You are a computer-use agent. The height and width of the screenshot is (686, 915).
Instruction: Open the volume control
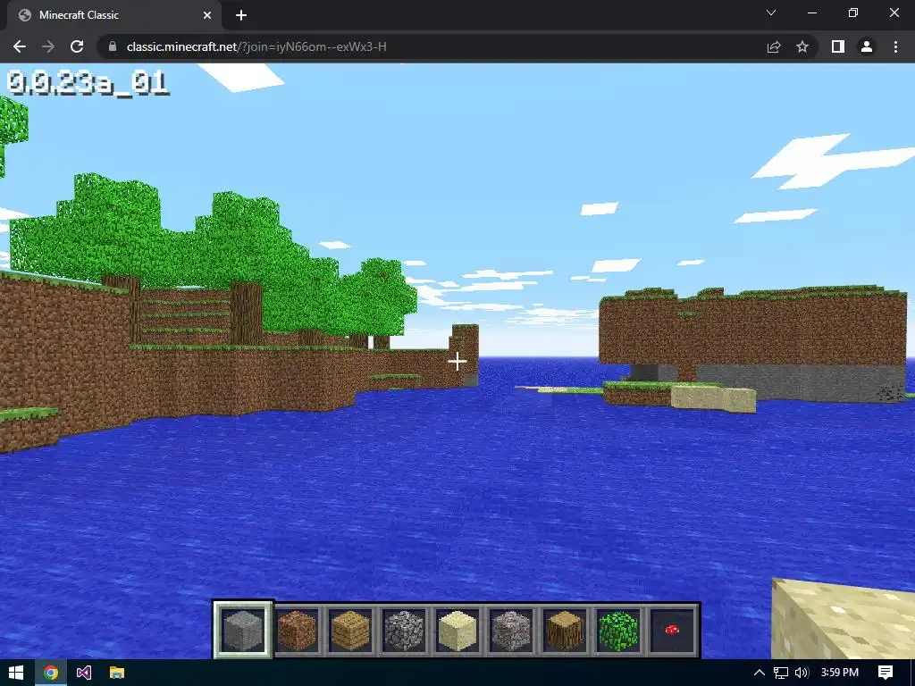point(802,673)
